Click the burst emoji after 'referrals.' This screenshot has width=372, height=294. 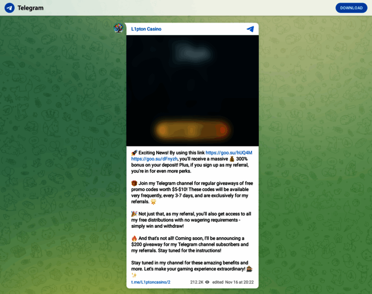point(154,201)
